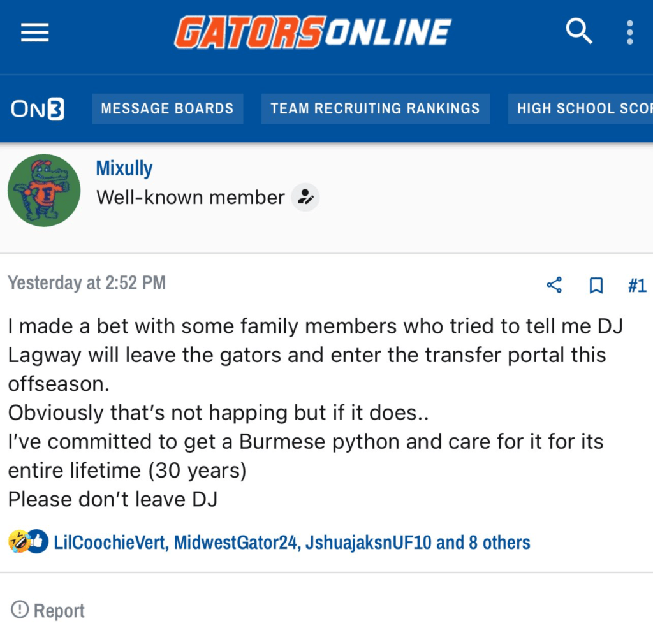Click the GatorsOnline header logo
The width and height of the screenshot is (653, 635).
[x=313, y=32]
